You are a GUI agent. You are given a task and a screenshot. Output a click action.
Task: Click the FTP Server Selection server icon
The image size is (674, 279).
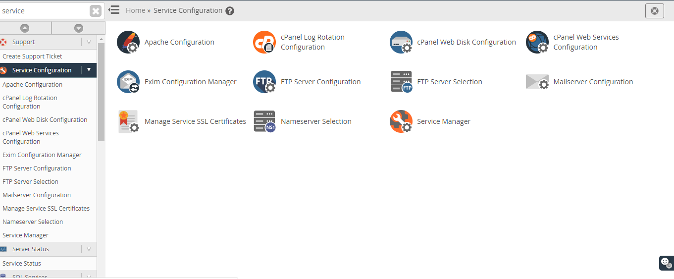pos(401,82)
